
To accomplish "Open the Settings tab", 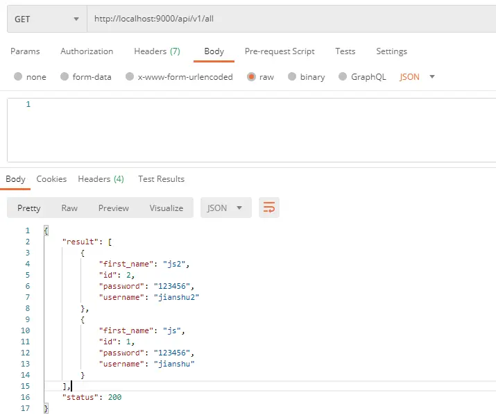I will [x=391, y=51].
